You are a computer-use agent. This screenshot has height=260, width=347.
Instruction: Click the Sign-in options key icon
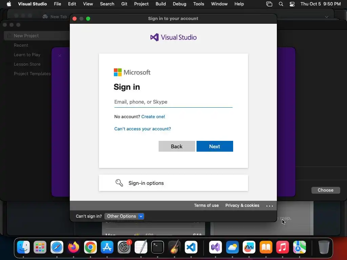pyautogui.click(x=119, y=183)
